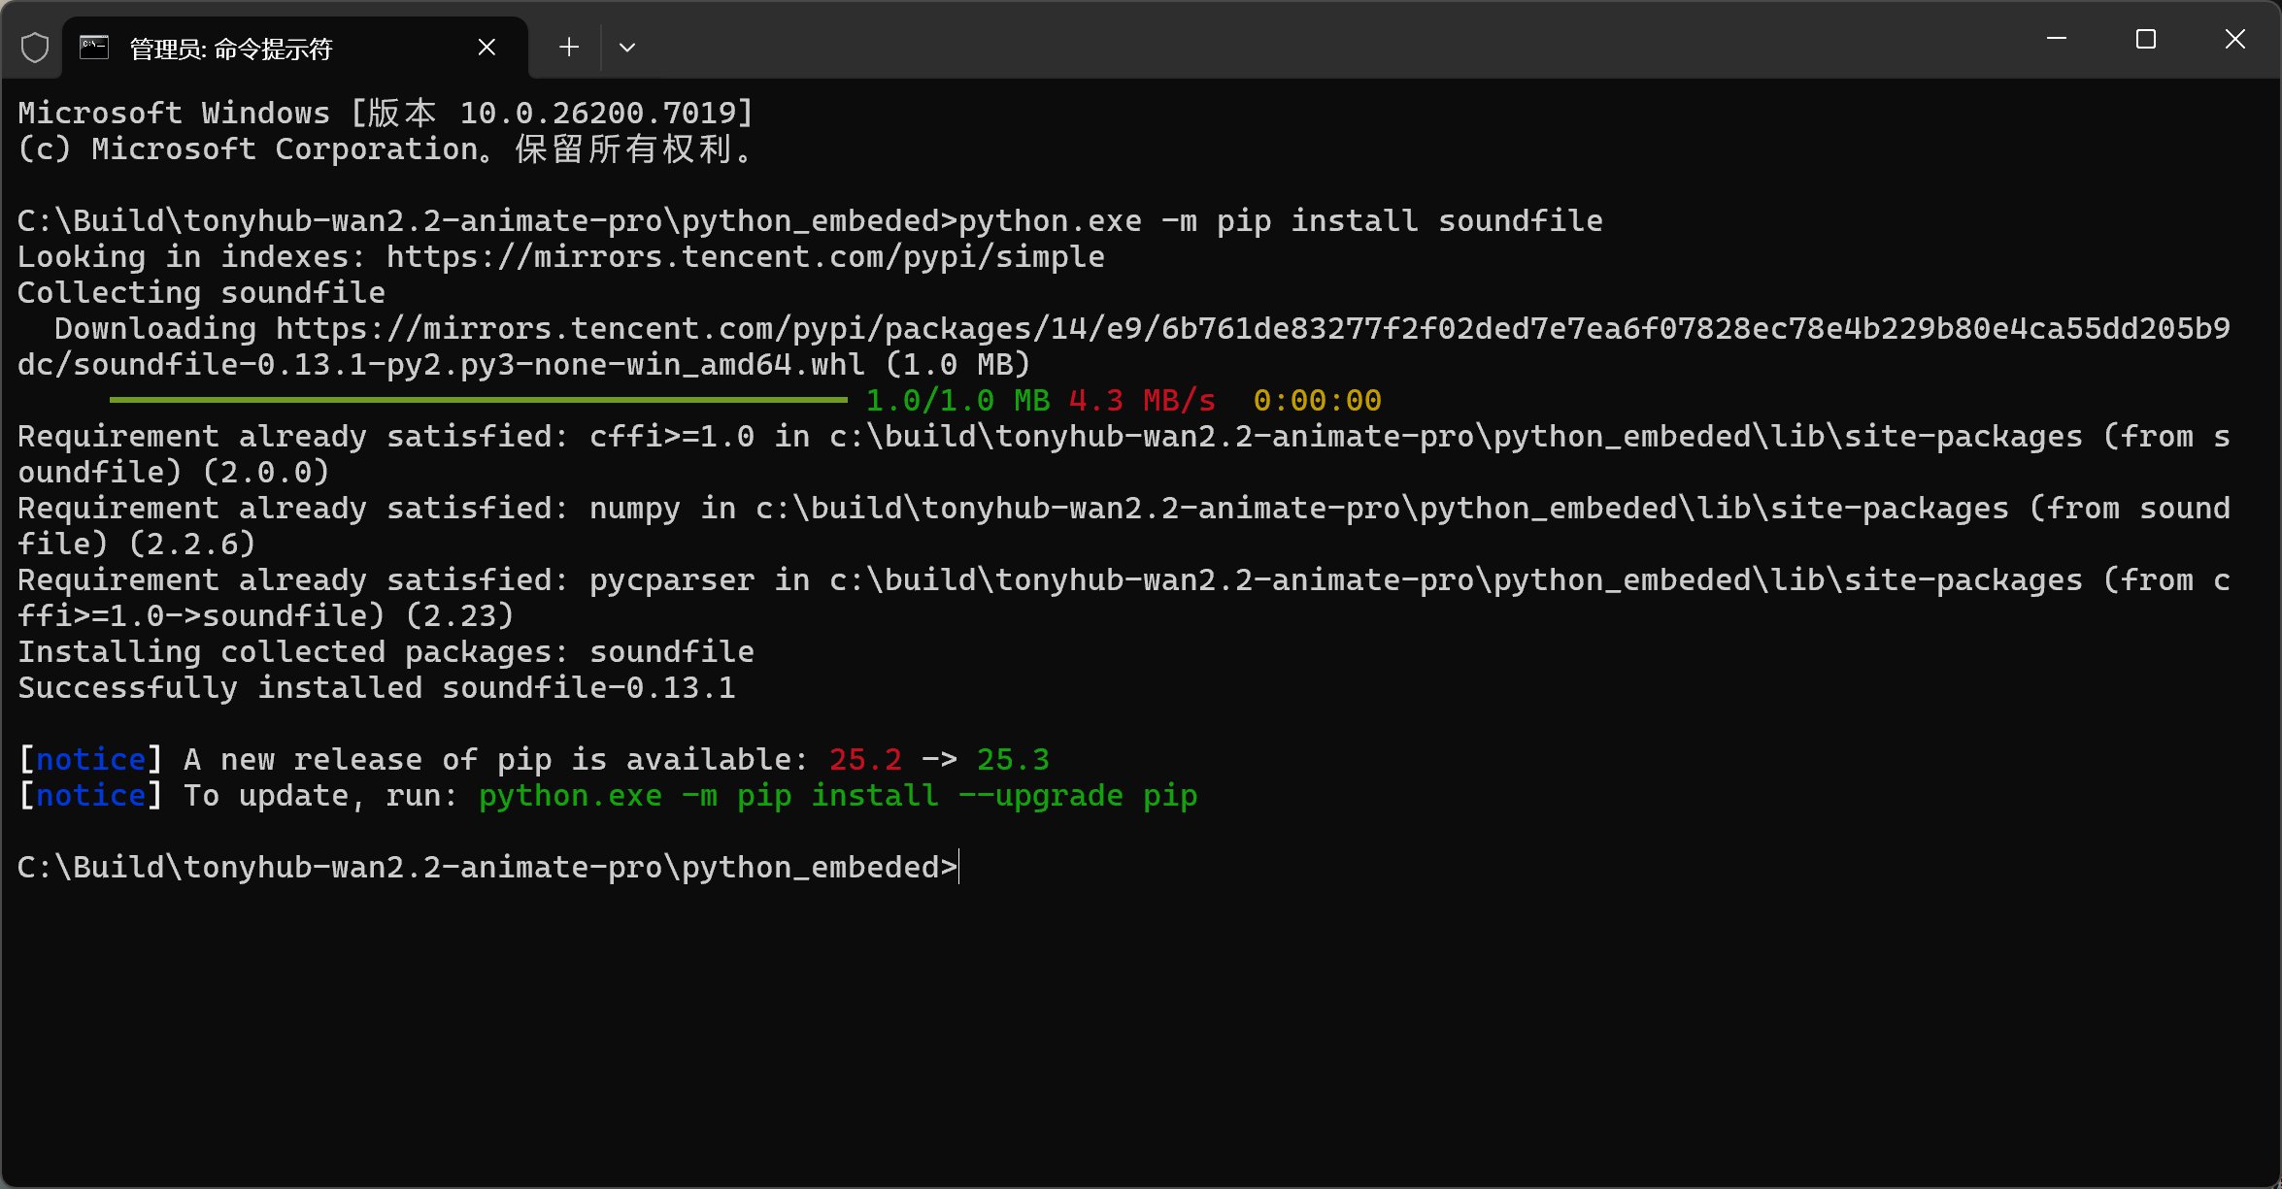
Task: Close the terminal window
Action: click(2234, 39)
